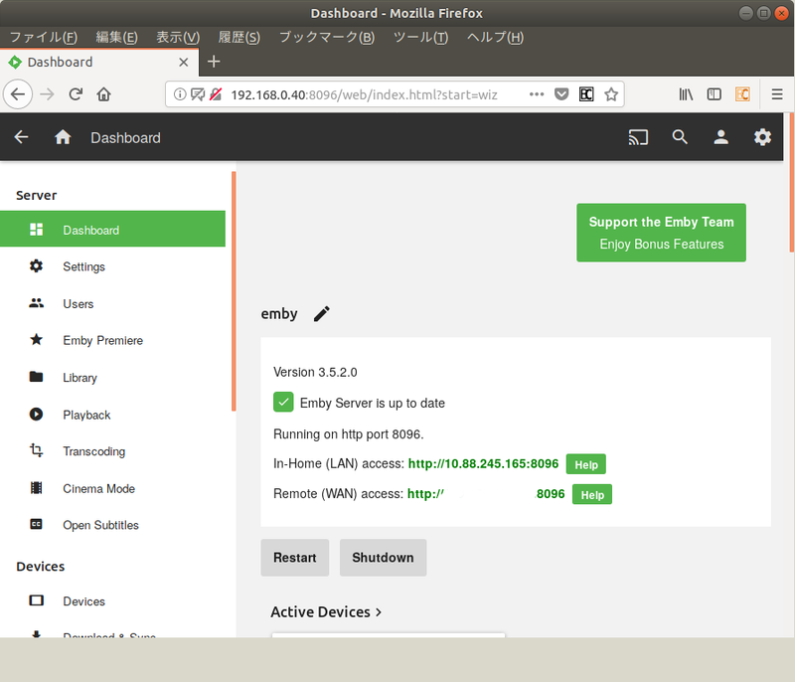Click Help next to LAN access
Image resolution: width=795 pixels, height=682 pixels.
point(586,464)
